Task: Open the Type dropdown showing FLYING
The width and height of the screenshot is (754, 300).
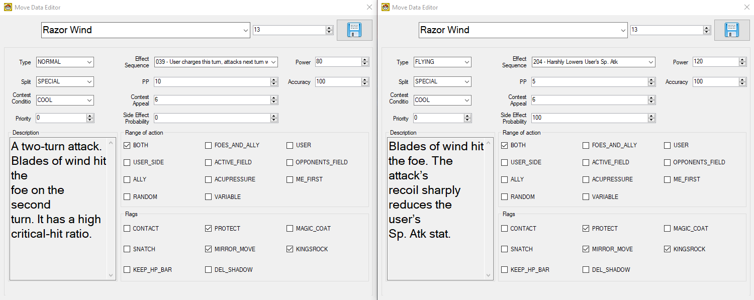Action: pos(467,62)
